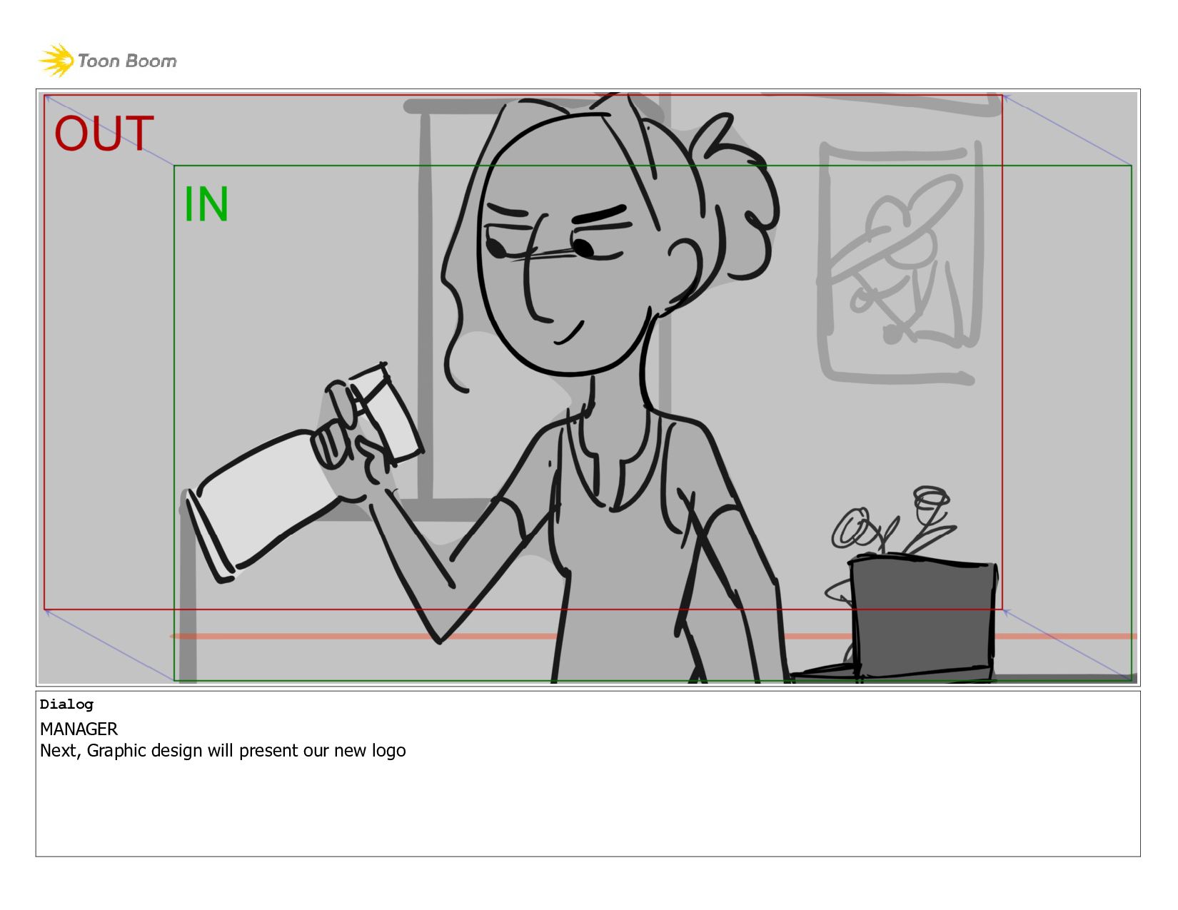Screen dimensions: 1178x910
Task: Click the green IN camera label
Action: tap(206, 204)
